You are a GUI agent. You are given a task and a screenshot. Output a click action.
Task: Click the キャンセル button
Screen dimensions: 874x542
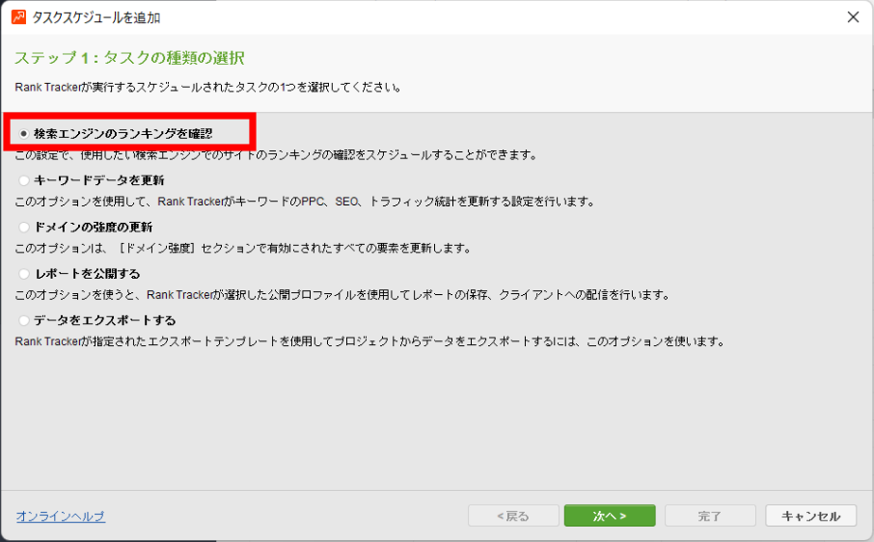(x=811, y=516)
